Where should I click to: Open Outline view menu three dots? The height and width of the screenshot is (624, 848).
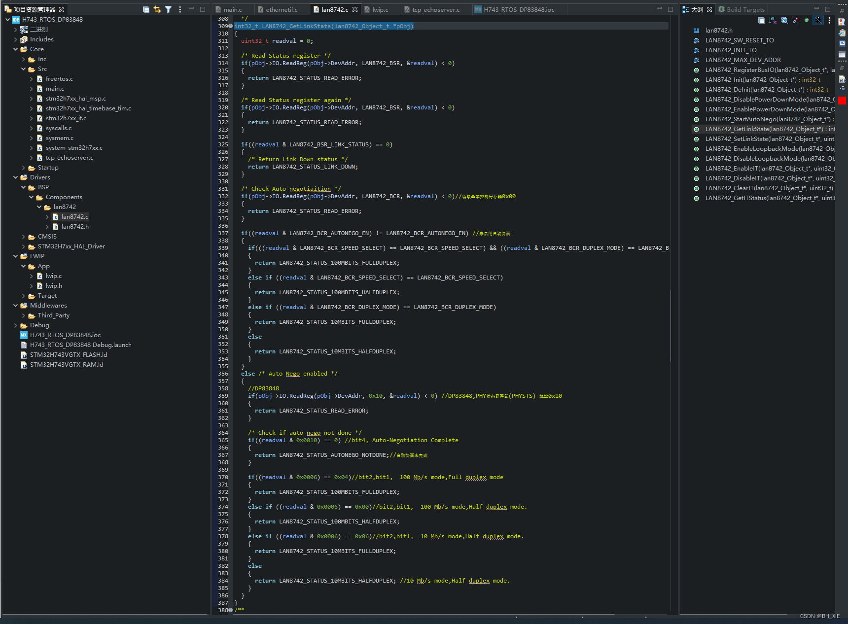tap(829, 20)
